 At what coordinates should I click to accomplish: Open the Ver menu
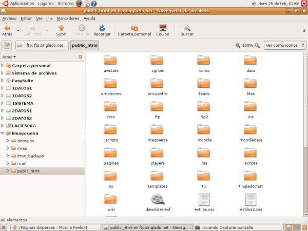(39, 18)
